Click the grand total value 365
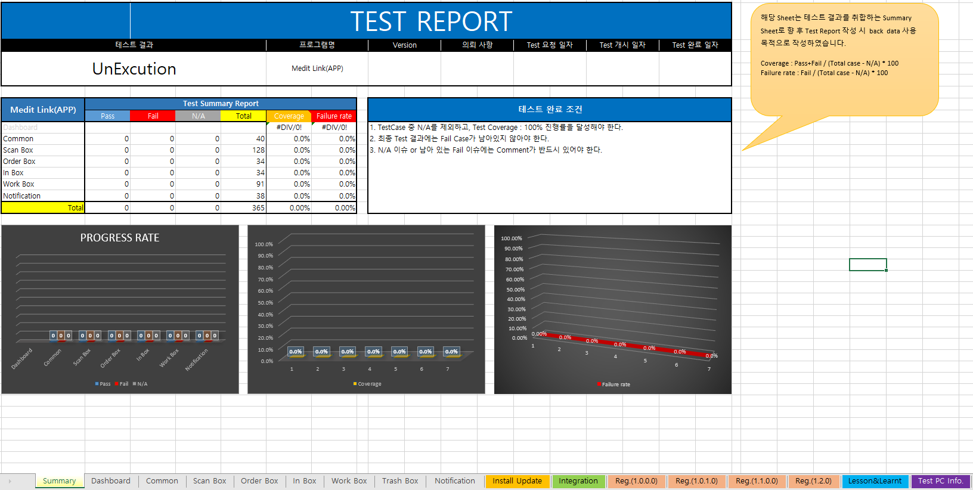Image resolution: width=973 pixels, height=490 pixels. (243, 208)
